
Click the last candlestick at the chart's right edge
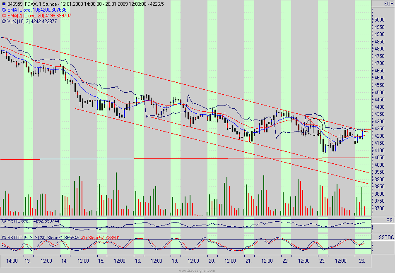(366, 132)
